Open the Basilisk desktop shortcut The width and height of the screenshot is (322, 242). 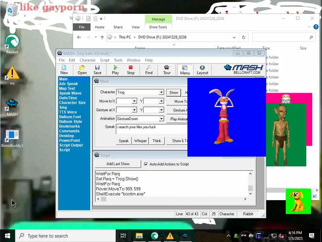pos(12,44)
